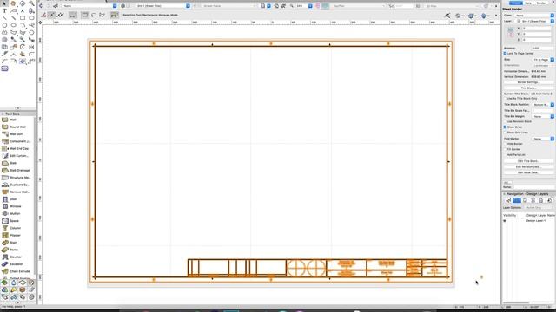Image resolution: width=556 pixels, height=312 pixels.
Task: Toggle visibility eye for Design Layer-1
Action: tap(505, 221)
